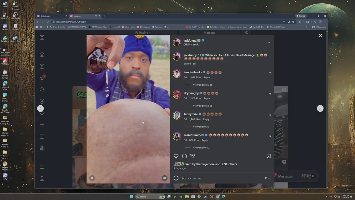Screen dimensions: 355x200
Task: Reply to iamdesibanks' comment
Action: (207, 77)
